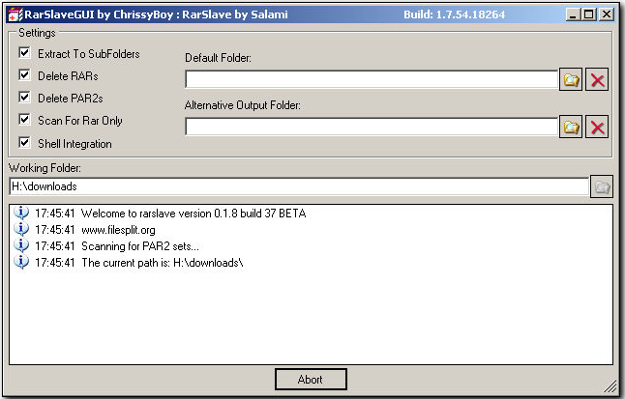This screenshot has width=625, height=399.
Task: Click info icon beside www.filesplit.org entry
Action: tap(21, 229)
